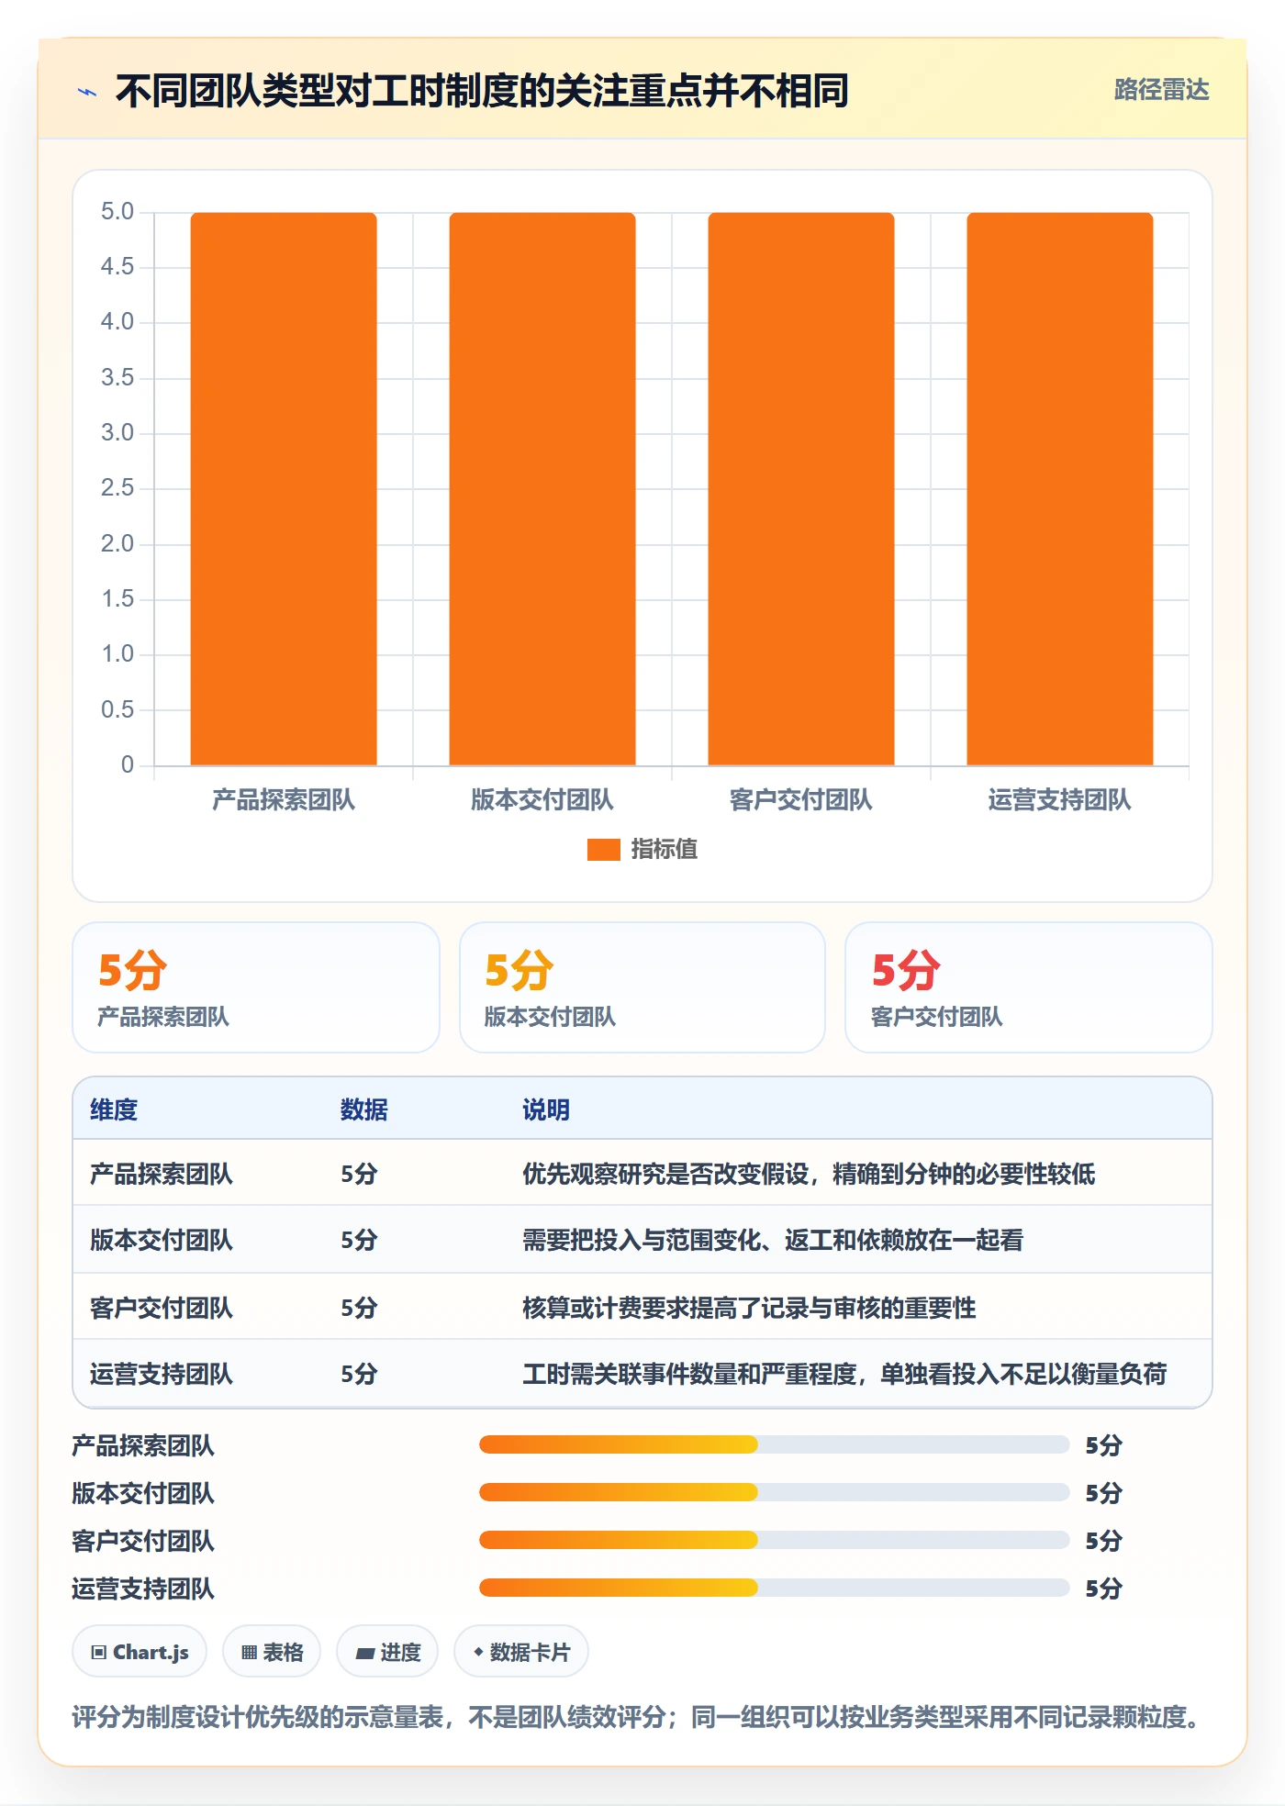
Task: Click the 运营支持团队 progress bar
Action: [775, 1588]
